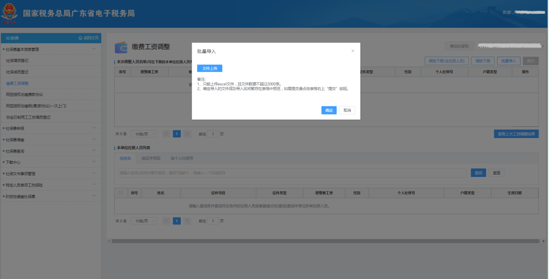Close the 批量导入 dialog with X icon
This screenshot has height=279, width=549.
pos(353,51)
